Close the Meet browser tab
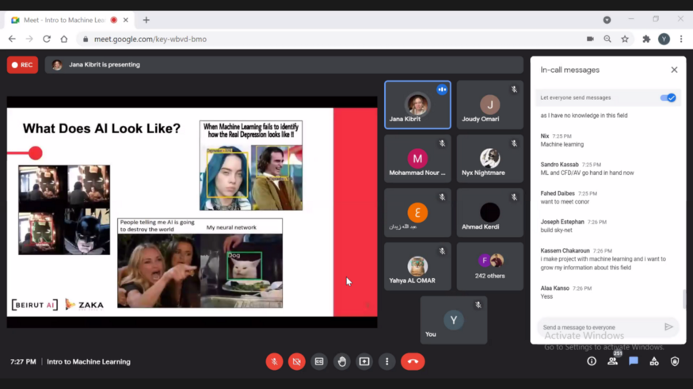This screenshot has width=693, height=389. 125,20
